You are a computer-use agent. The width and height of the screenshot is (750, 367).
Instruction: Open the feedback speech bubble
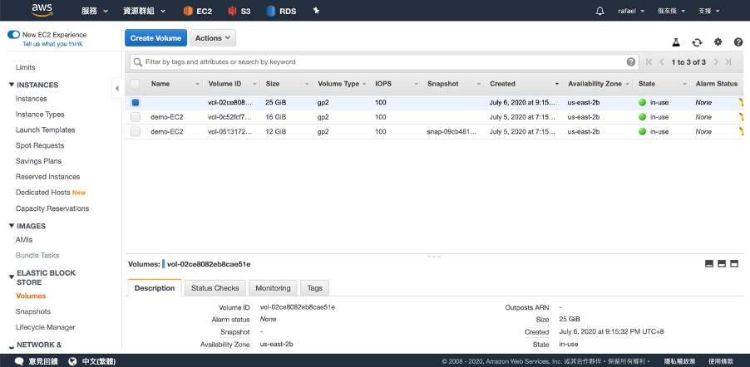click(19, 361)
